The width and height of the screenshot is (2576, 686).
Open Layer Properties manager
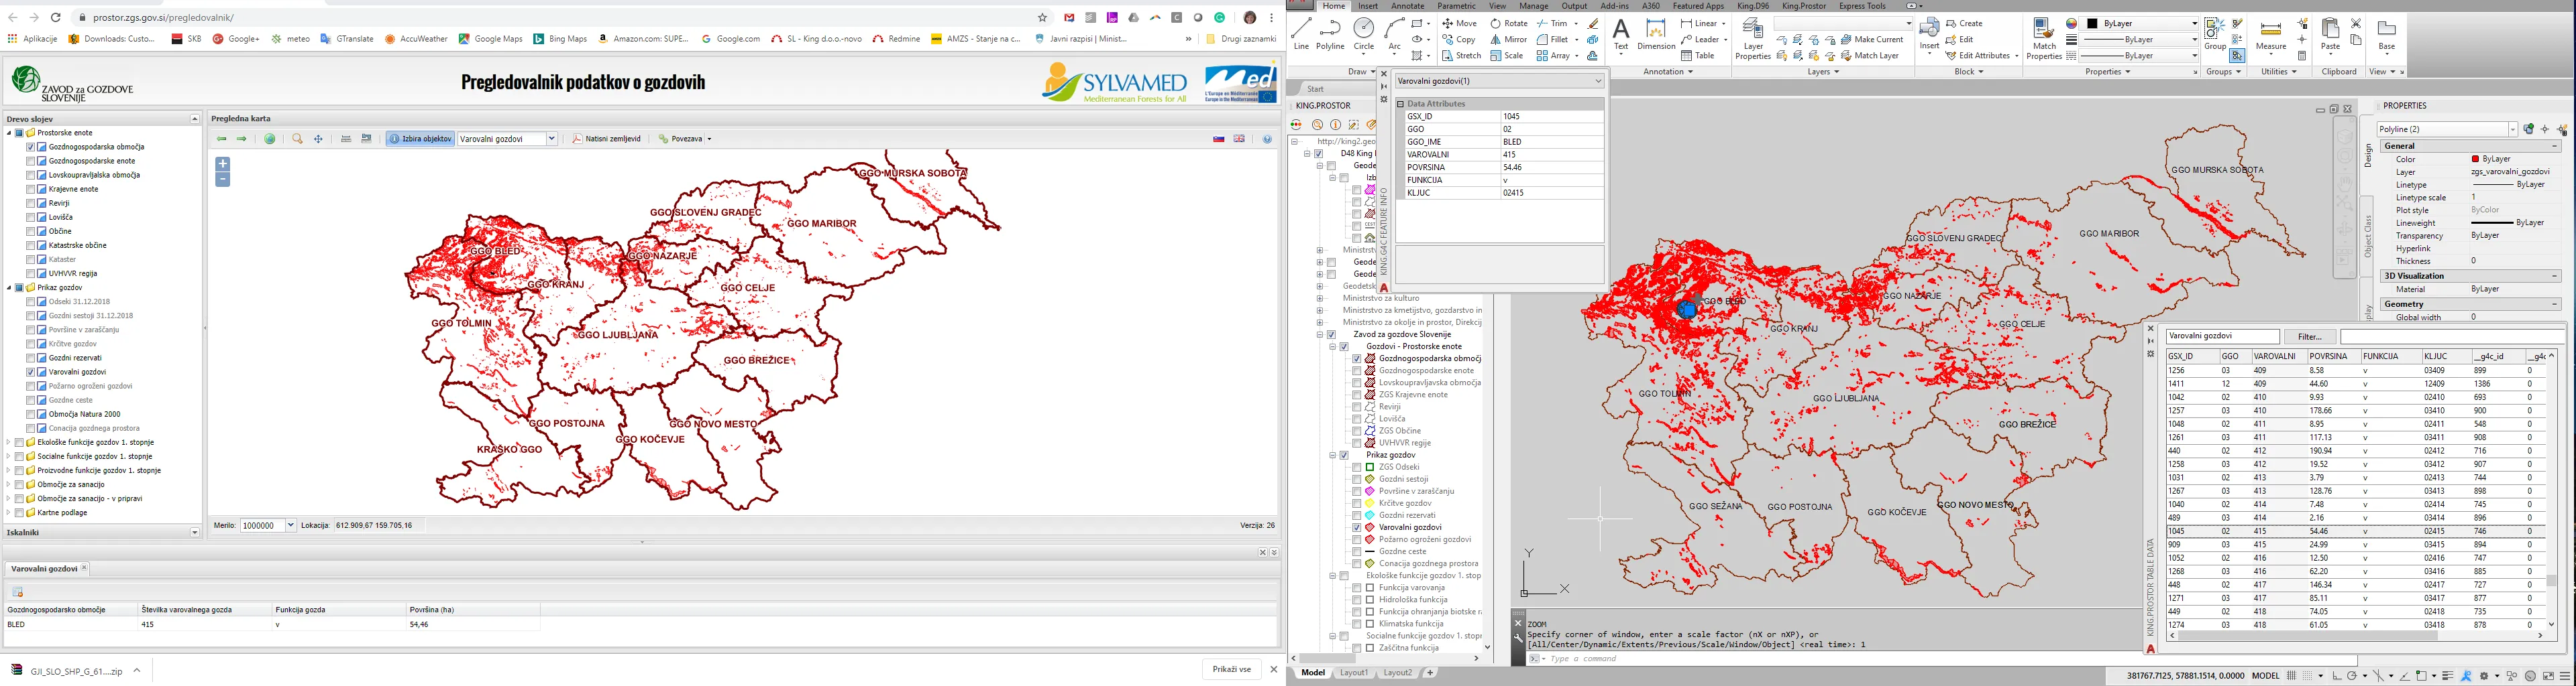[1752, 38]
